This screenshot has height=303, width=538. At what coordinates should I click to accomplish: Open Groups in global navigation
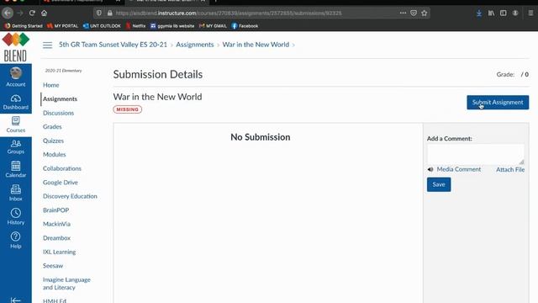16,147
